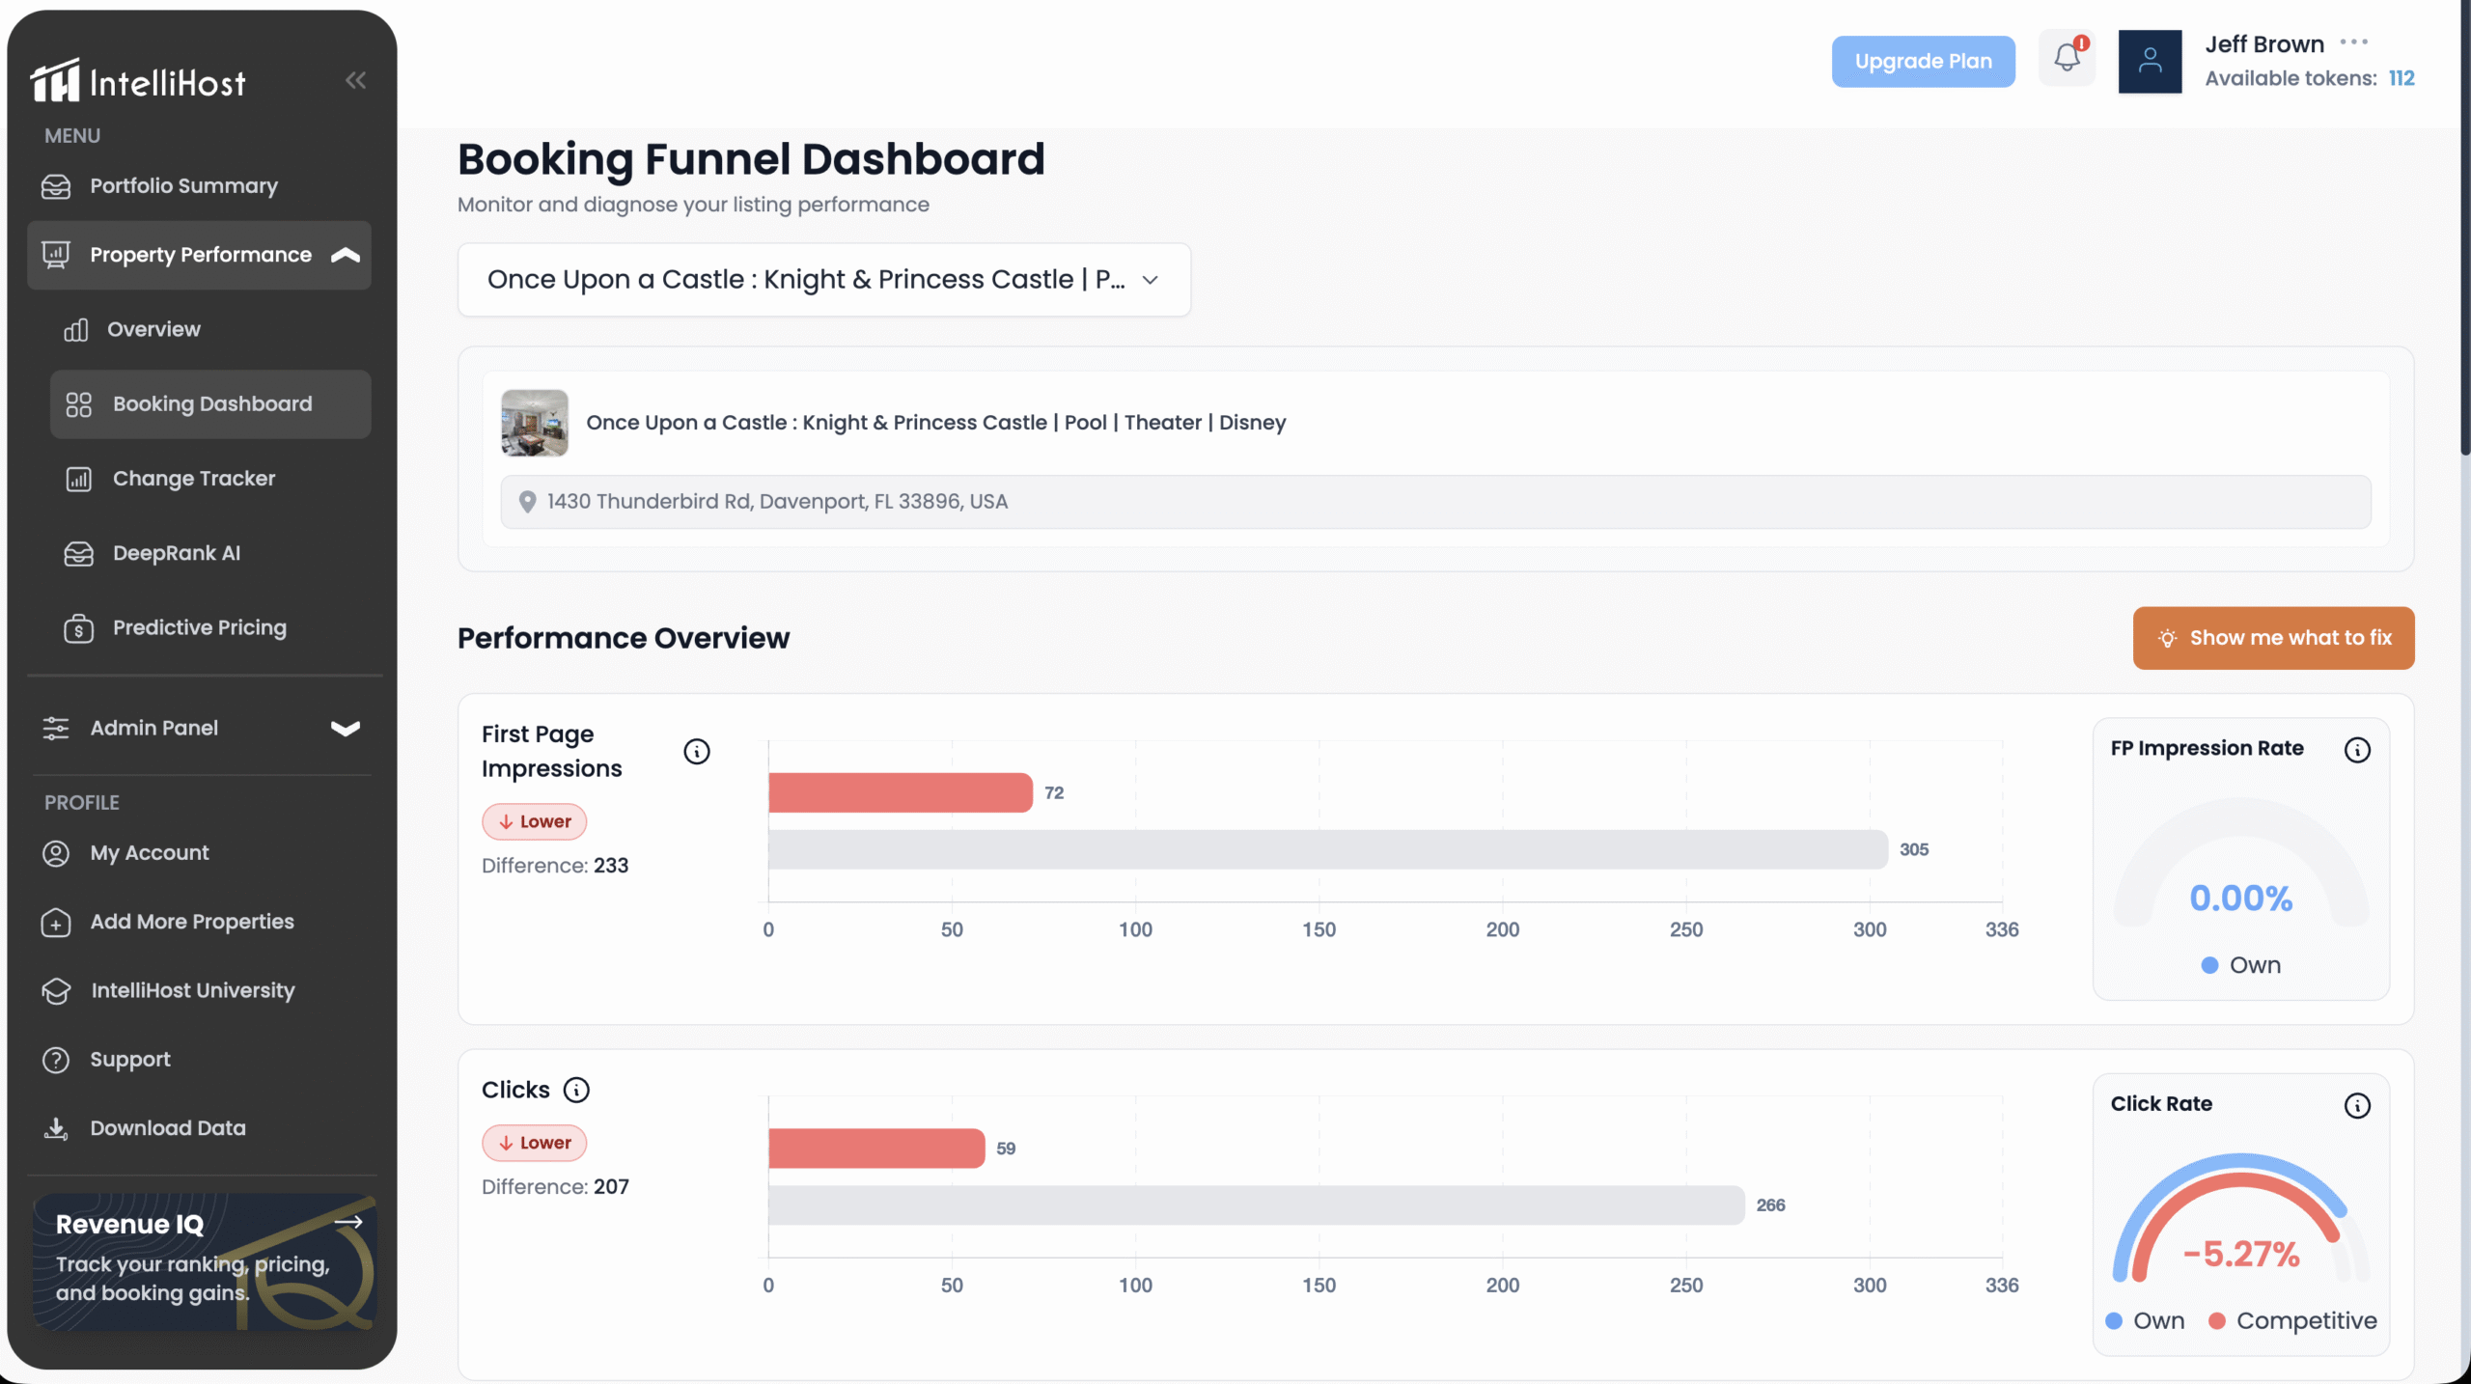Viewport: 2471px width, 1384px height.
Task: Collapse the sidebar with double chevron
Action: click(x=355, y=80)
